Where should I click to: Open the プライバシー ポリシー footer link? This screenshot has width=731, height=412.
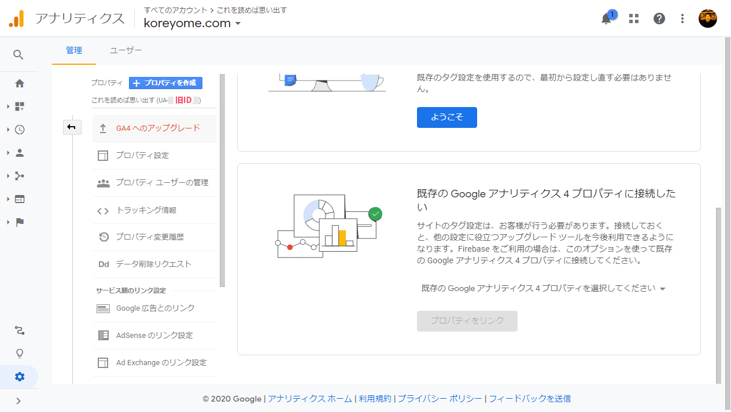(440, 399)
